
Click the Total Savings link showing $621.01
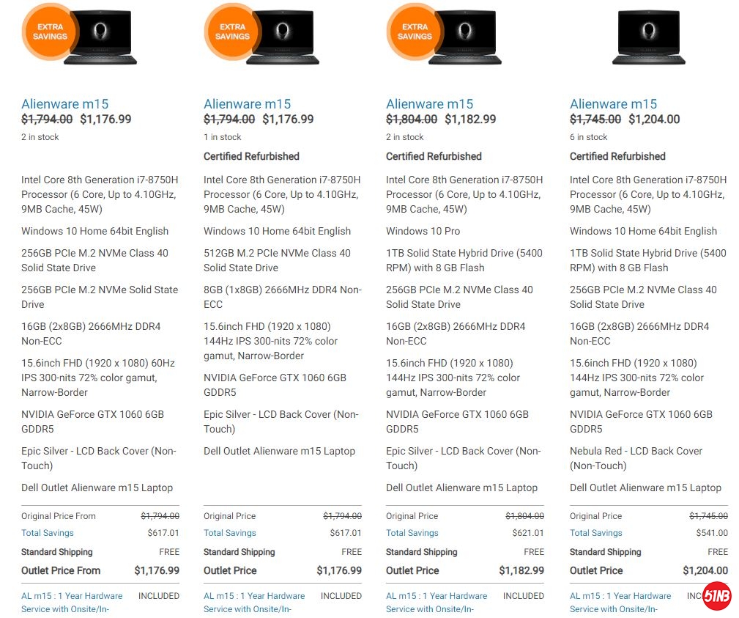(x=412, y=533)
